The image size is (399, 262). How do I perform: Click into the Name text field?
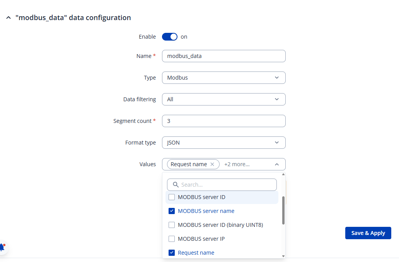tap(223, 56)
